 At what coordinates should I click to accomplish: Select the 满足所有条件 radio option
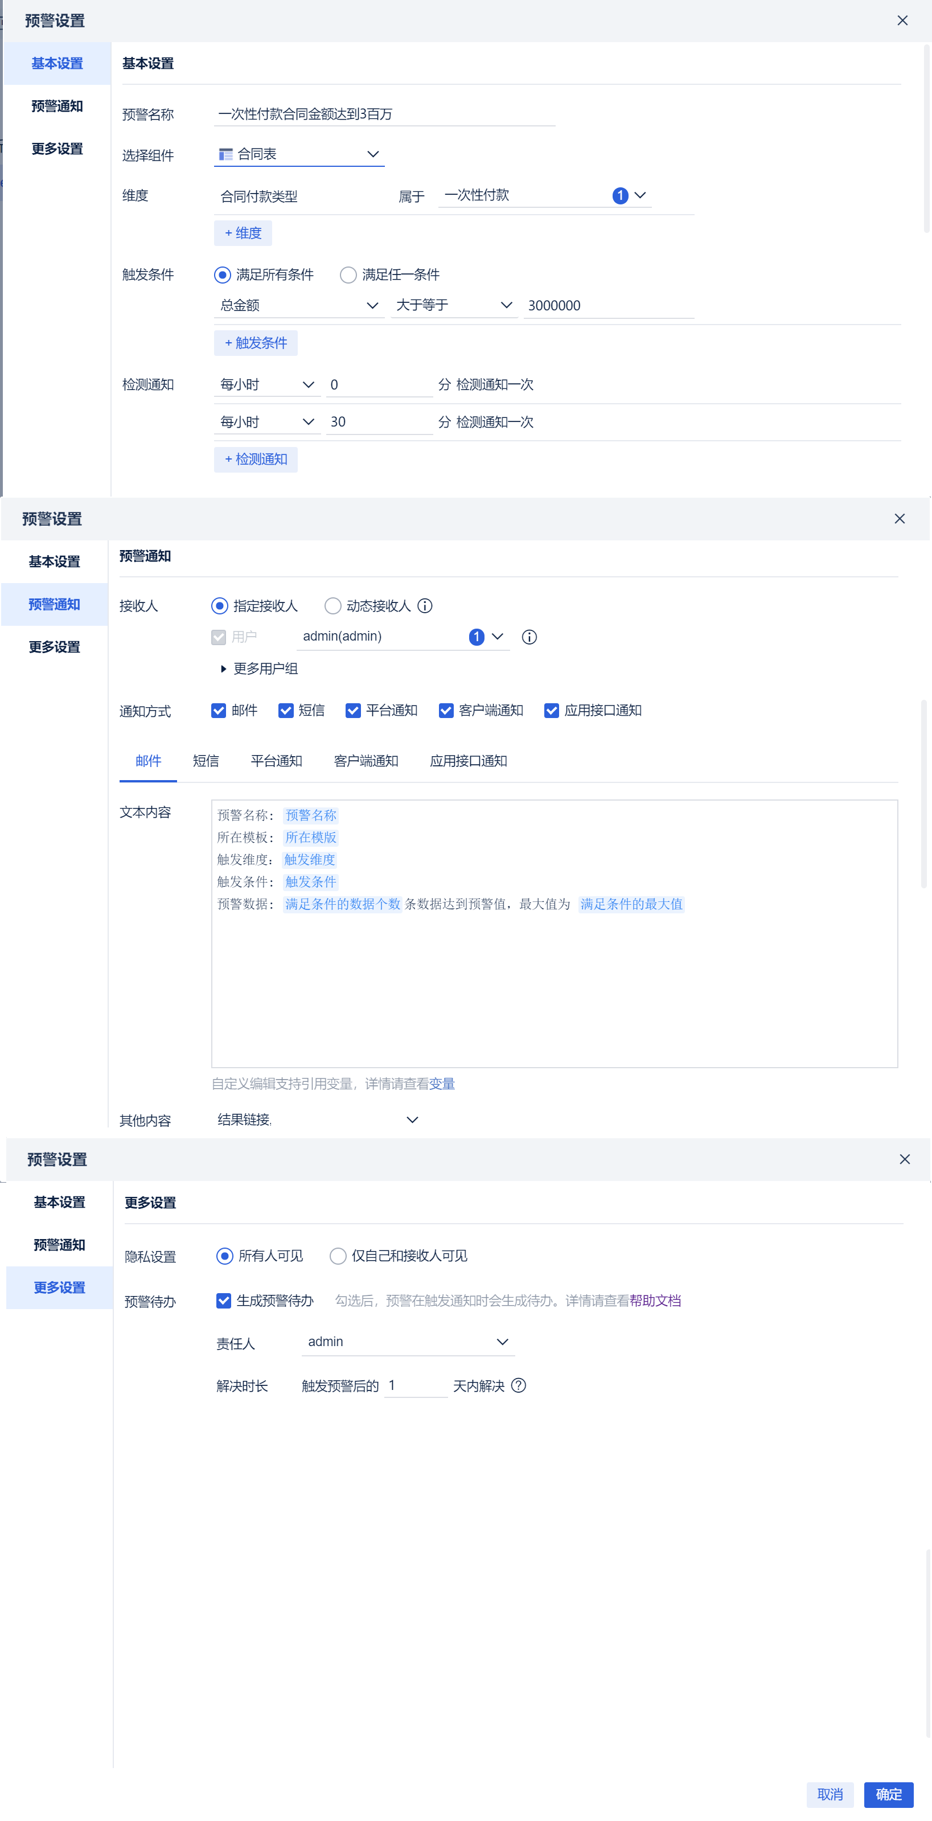pos(223,274)
